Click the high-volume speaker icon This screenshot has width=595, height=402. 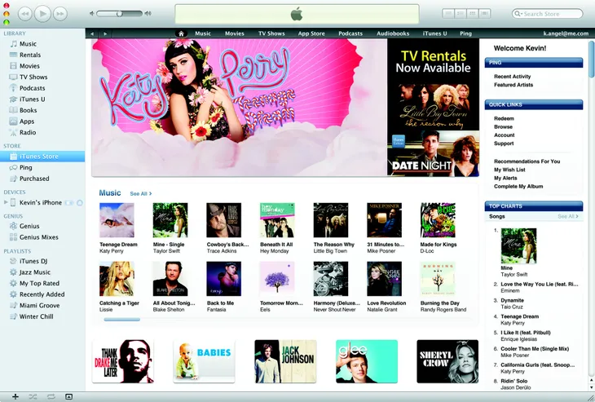(x=148, y=14)
